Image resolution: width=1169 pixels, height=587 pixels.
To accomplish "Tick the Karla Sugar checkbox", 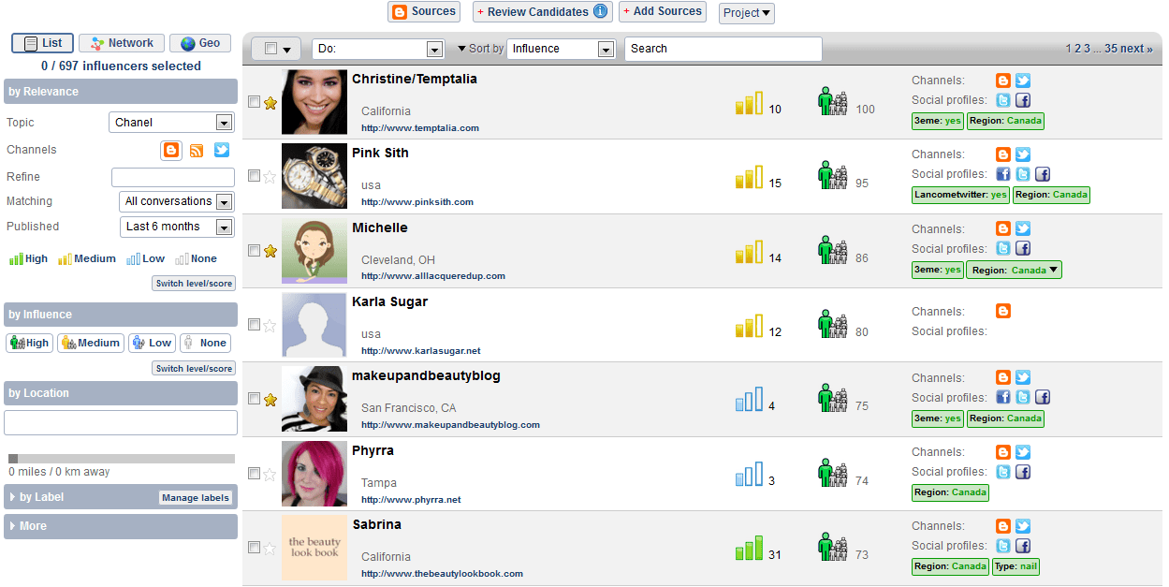I will (x=254, y=325).
